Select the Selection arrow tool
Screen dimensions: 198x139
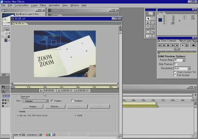tap(148, 18)
